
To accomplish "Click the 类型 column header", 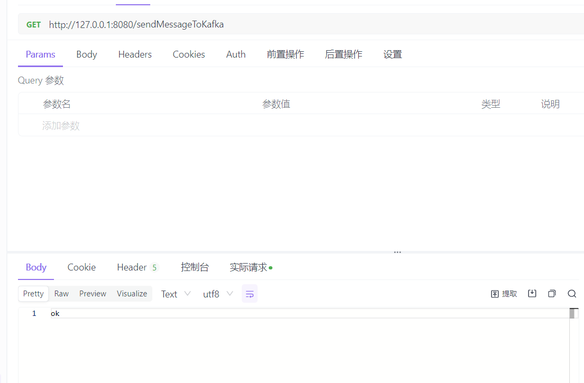I will coord(490,104).
